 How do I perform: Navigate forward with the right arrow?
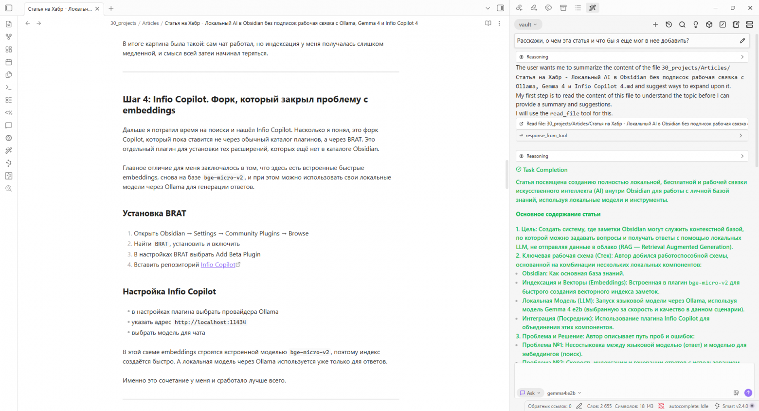[x=39, y=23]
